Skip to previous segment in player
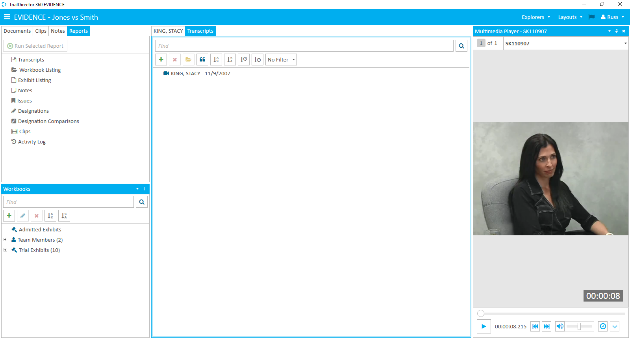This screenshot has width=630, height=339. [x=535, y=326]
